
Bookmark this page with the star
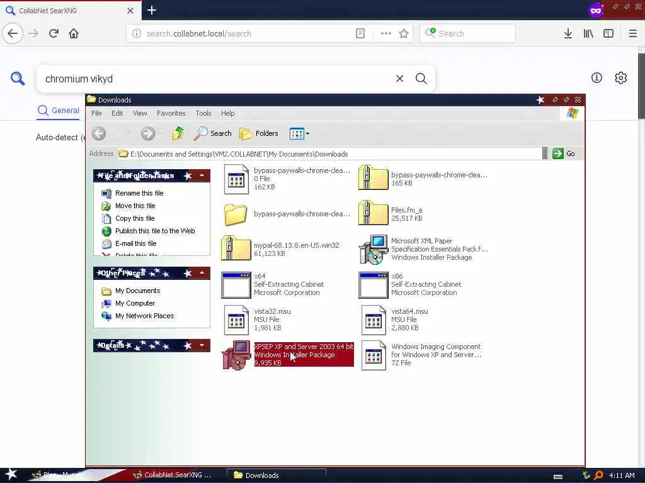[404, 33]
